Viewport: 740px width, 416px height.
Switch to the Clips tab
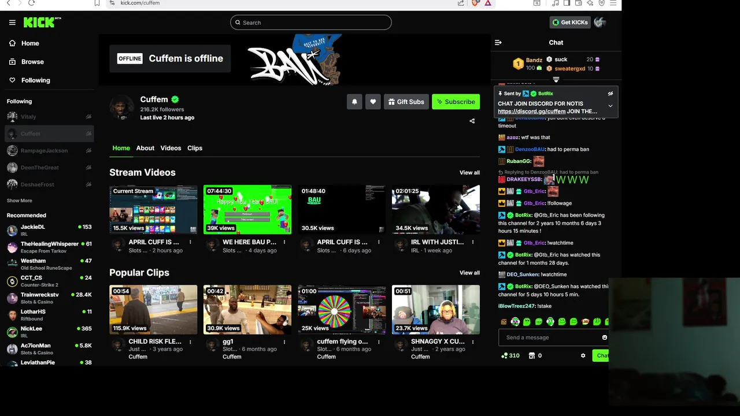click(195, 148)
